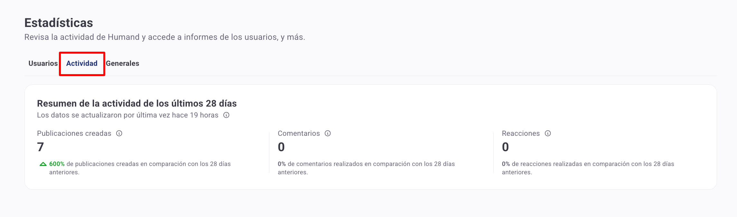Click the Reacciones count value 0
This screenshot has height=217, width=737.
pyautogui.click(x=505, y=147)
